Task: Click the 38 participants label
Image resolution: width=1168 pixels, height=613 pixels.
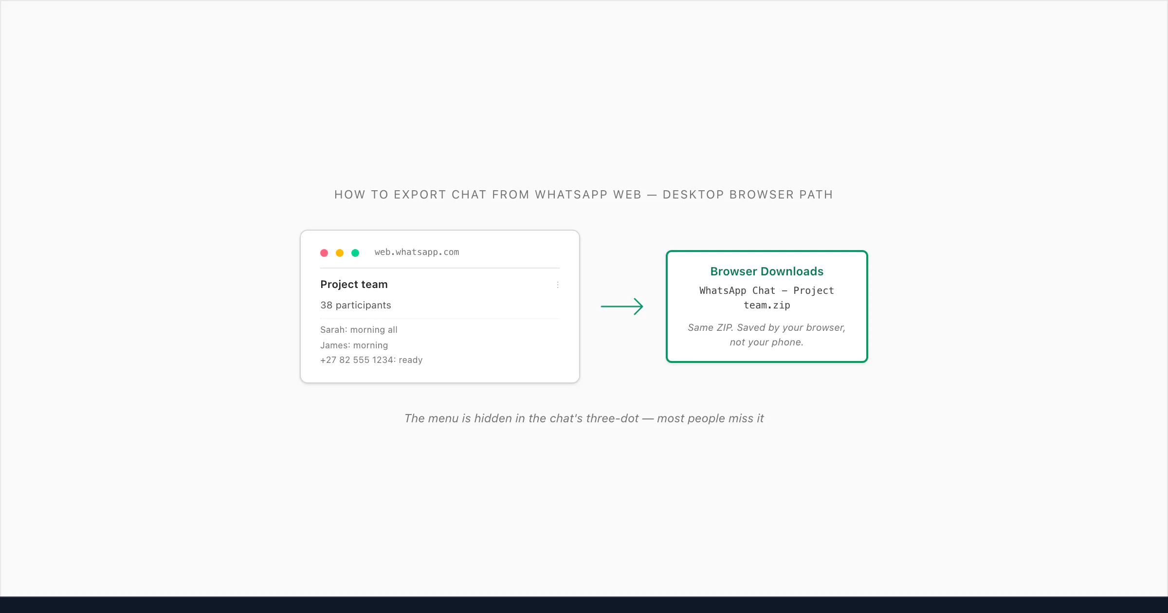Action: pyautogui.click(x=356, y=305)
